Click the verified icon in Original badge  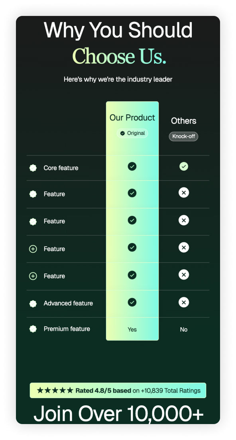click(x=123, y=133)
